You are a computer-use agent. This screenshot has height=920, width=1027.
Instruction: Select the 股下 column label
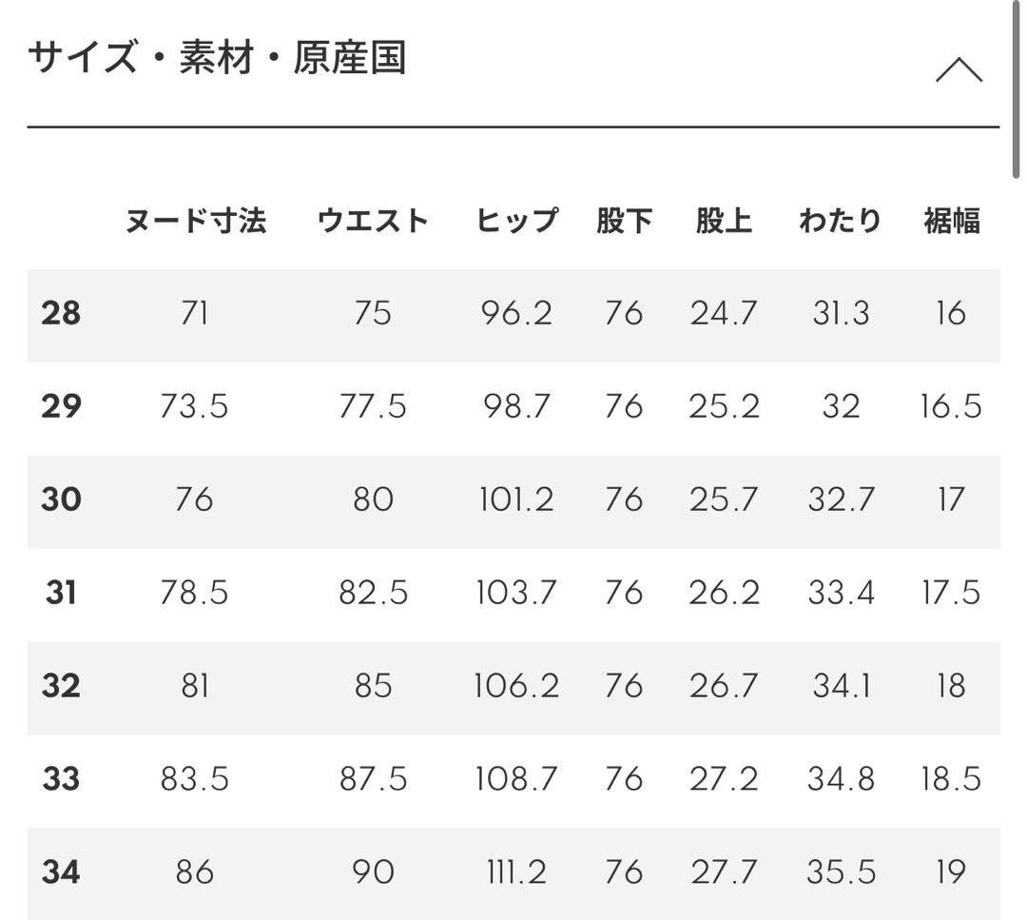(x=625, y=219)
